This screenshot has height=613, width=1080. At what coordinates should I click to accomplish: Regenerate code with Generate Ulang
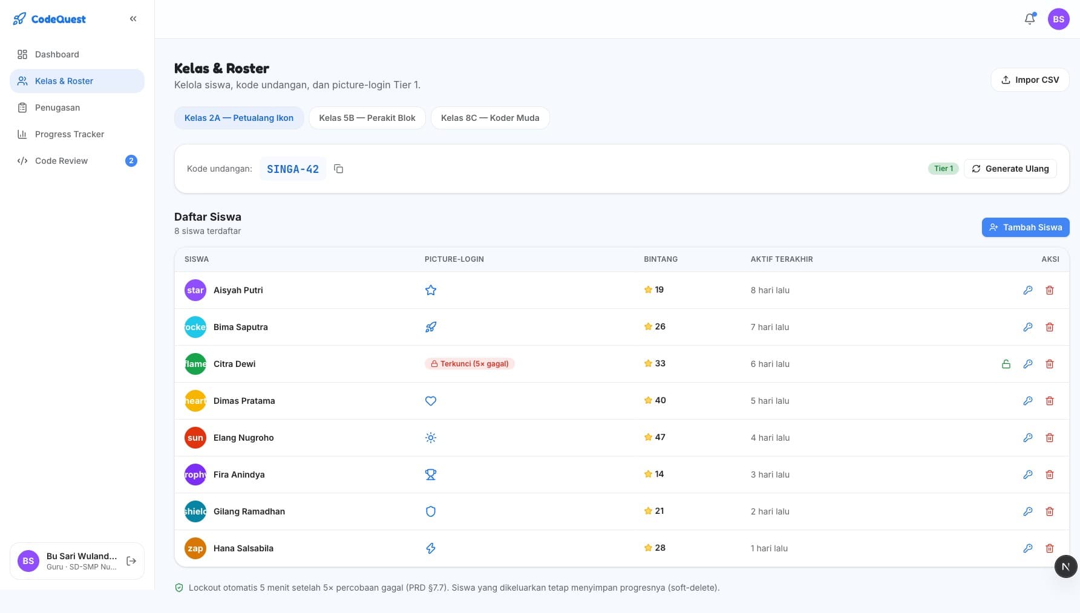tap(1010, 169)
